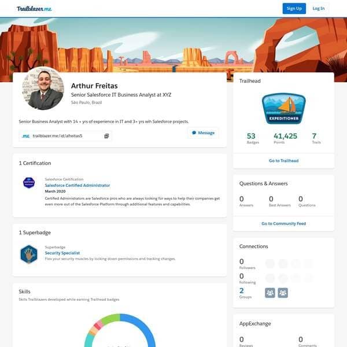347x347 pixels.
Task: Open the first group icon in Connections
Action: click(x=270, y=293)
